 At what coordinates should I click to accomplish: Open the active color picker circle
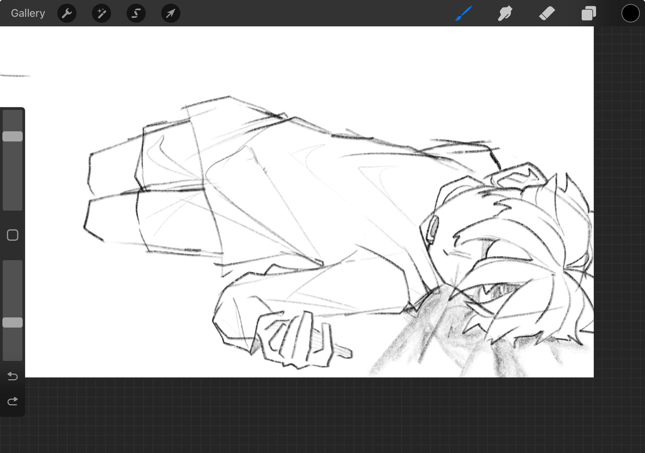pyautogui.click(x=630, y=13)
